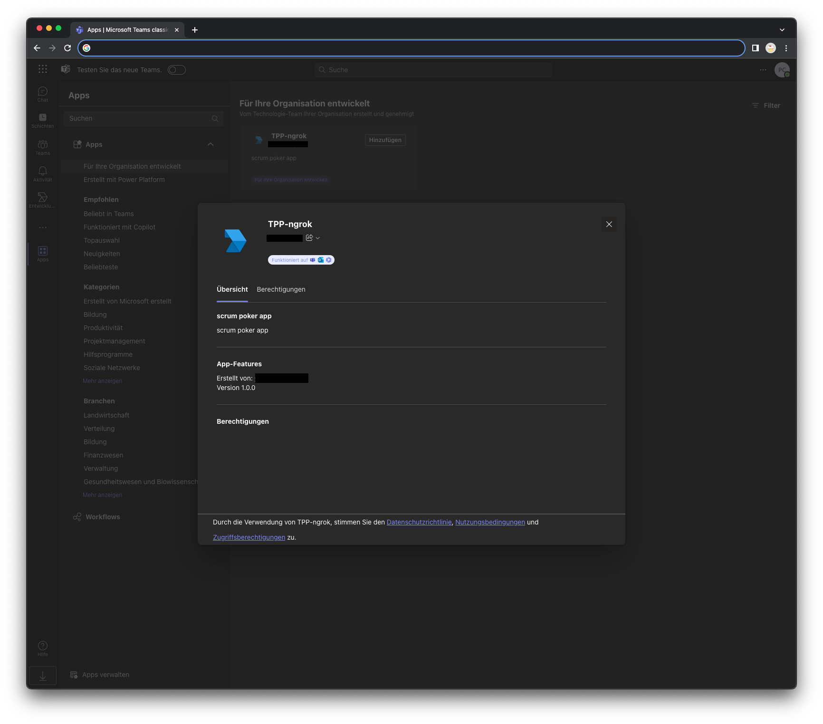Viewport: 823px width, 724px height.
Task: Open Hilfe help icon
Action: (43, 648)
